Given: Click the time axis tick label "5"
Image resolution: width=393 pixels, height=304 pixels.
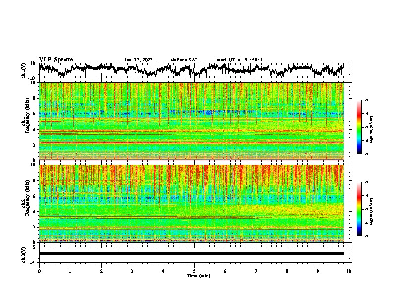Looking at the screenshot, I should (194, 271).
